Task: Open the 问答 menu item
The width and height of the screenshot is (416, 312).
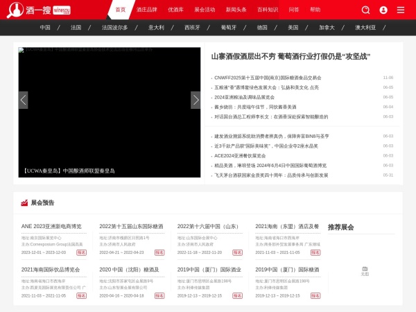Action: [294, 10]
